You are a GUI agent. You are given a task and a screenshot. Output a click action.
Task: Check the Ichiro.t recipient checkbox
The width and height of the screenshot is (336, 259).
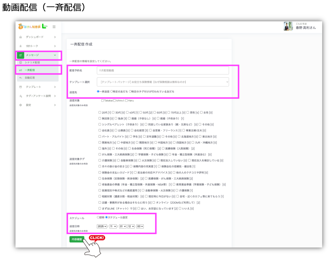pos(115,101)
